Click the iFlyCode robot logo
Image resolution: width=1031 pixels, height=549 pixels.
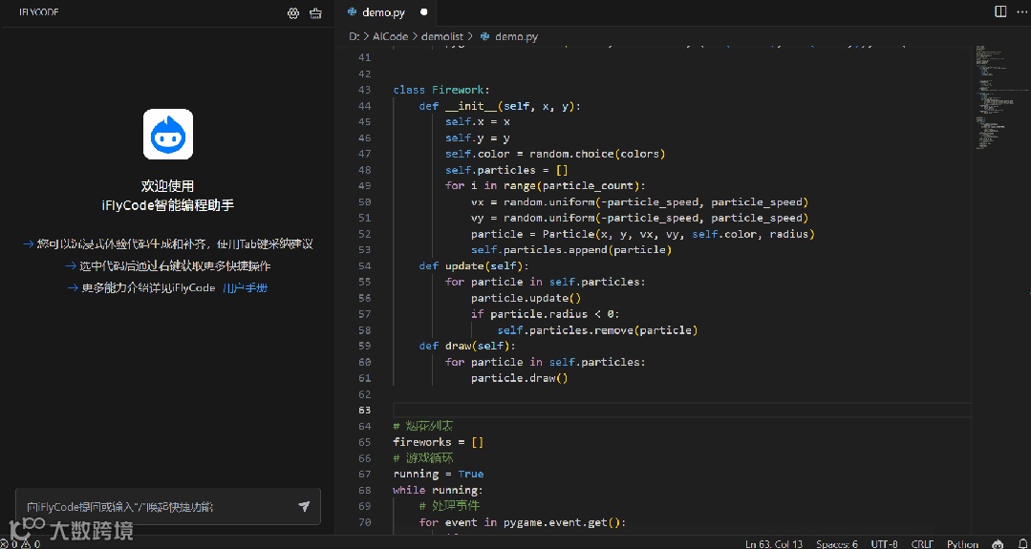(x=168, y=134)
